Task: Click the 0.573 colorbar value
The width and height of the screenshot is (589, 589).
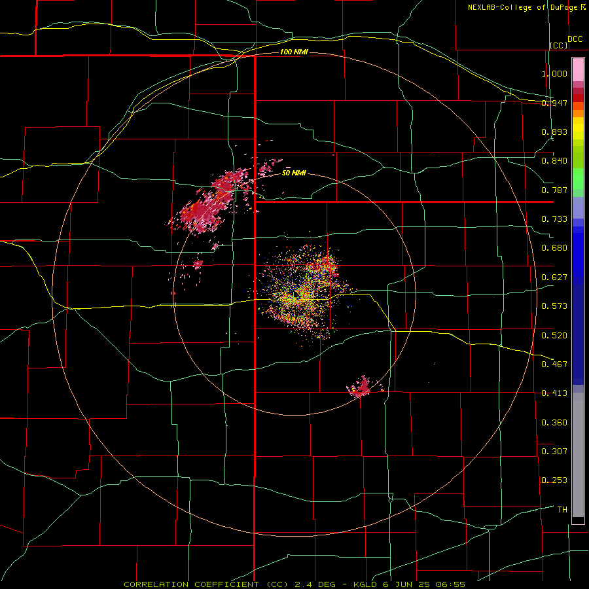Action: click(x=554, y=306)
